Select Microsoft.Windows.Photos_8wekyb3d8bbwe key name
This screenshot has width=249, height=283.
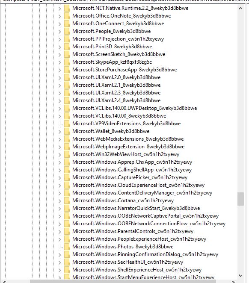click(123, 247)
